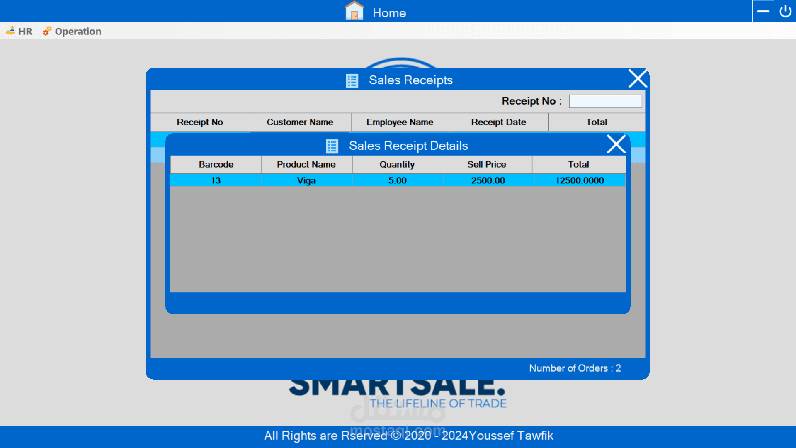Click the power exit icon
This screenshot has width=796, height=448.
[785, 11]
